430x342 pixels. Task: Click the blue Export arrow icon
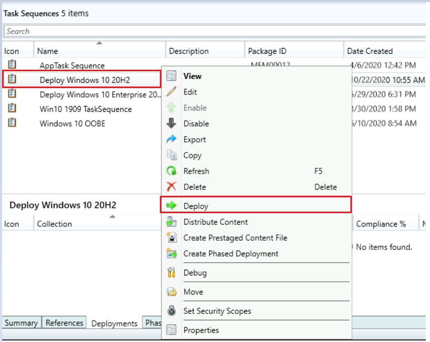(171, 139)
